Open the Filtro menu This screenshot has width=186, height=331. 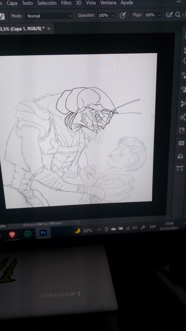pos(66,3)
